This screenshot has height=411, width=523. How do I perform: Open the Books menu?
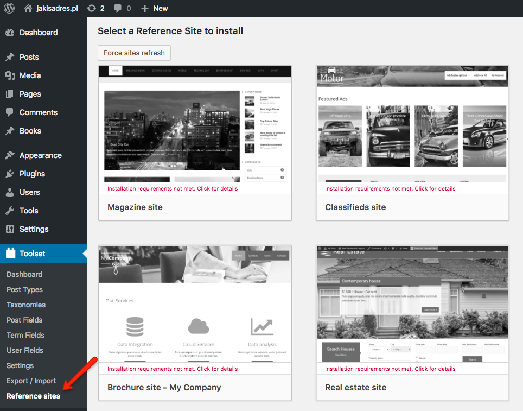(30, 131)
